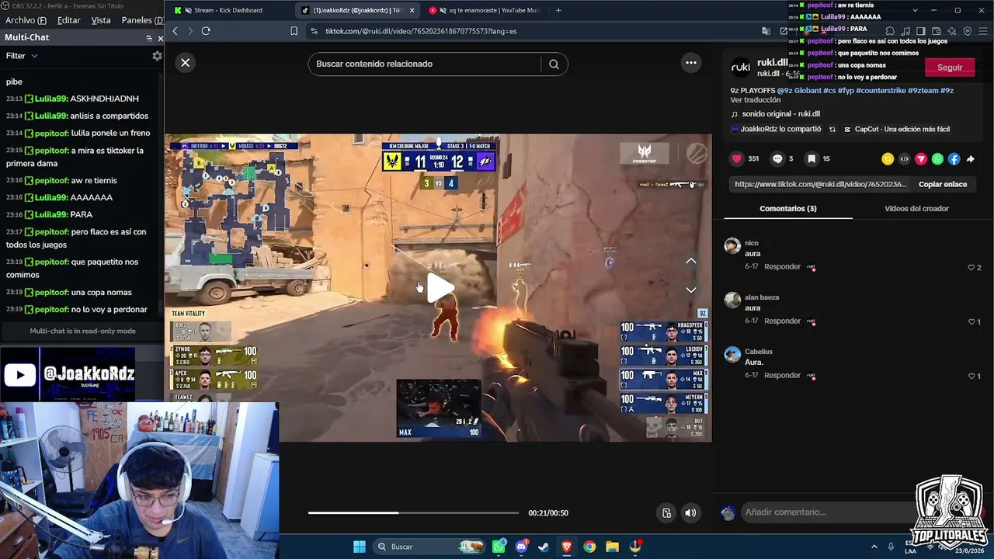994x559 pixels.
Task: Click the yellow repost icon
Action: (888, 159)
